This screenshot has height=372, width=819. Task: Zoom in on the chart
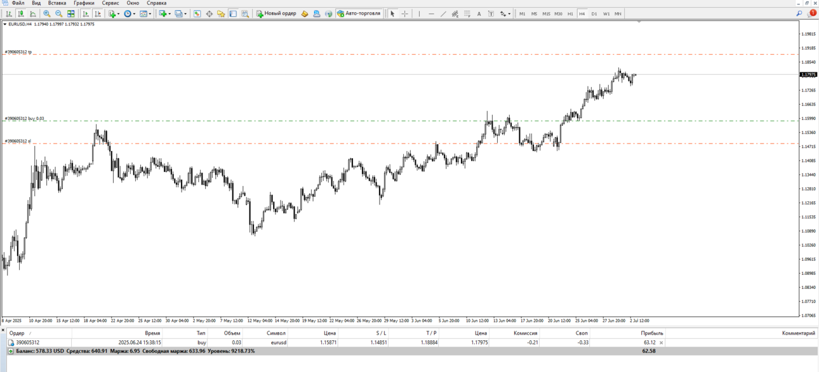pyautogui.click(x=47, y=13)
